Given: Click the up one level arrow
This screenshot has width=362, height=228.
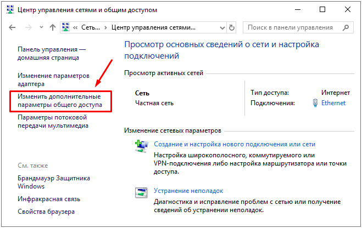Looking at the screenshot, I should 53,27.
